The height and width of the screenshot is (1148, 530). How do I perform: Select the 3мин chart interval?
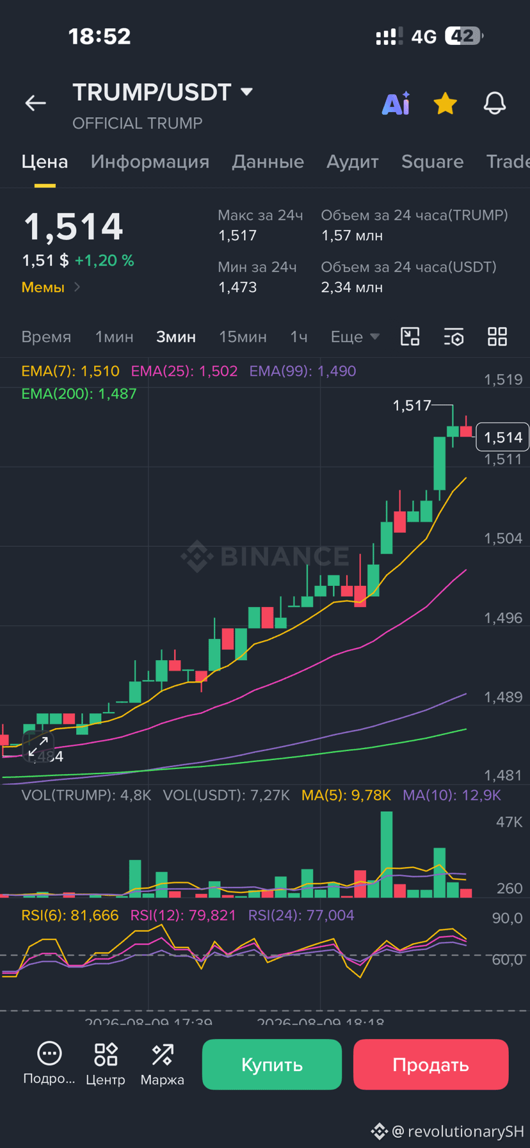[176, 337]
